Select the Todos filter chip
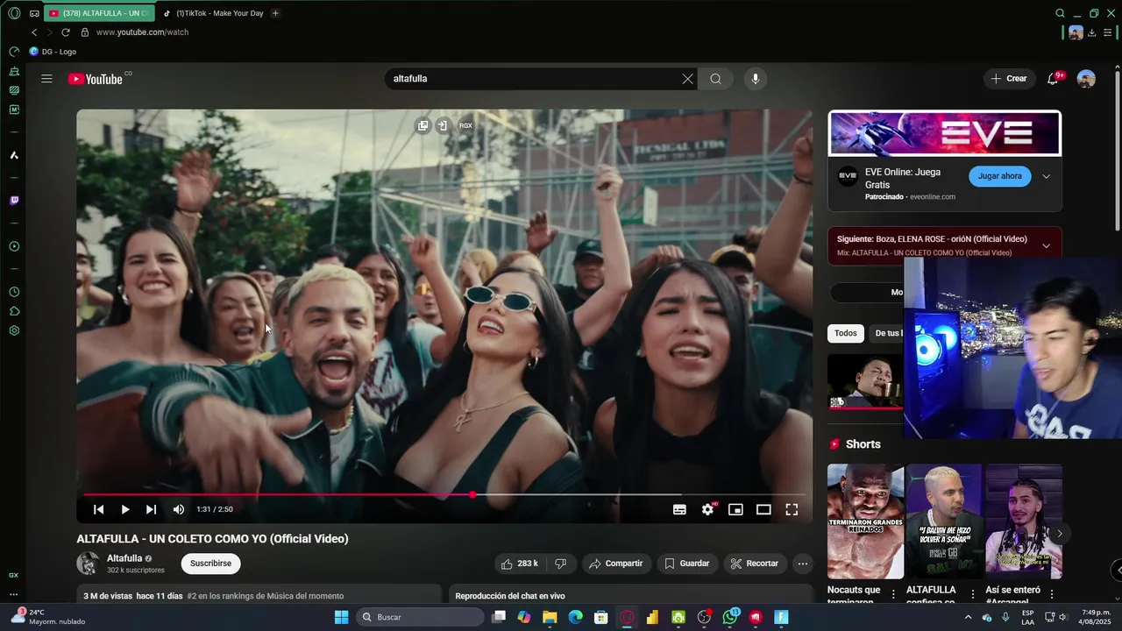 tap(846, 333)
